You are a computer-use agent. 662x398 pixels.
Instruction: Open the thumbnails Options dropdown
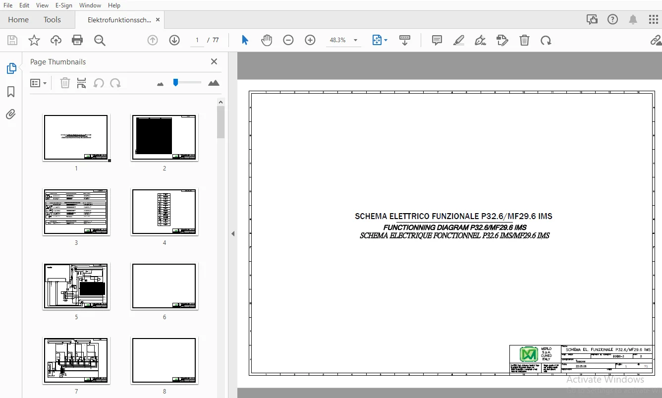pyautogui.click(x=38, y=83)
